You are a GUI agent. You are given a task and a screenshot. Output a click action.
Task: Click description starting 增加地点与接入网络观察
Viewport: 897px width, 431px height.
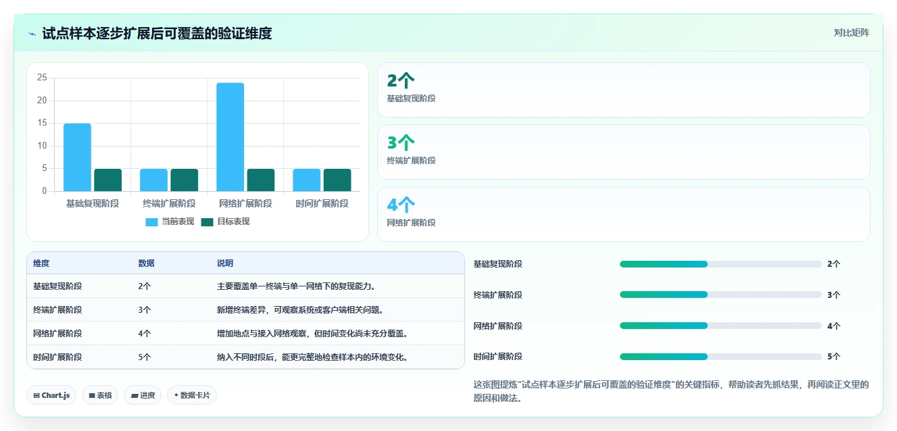coord(312,334)
